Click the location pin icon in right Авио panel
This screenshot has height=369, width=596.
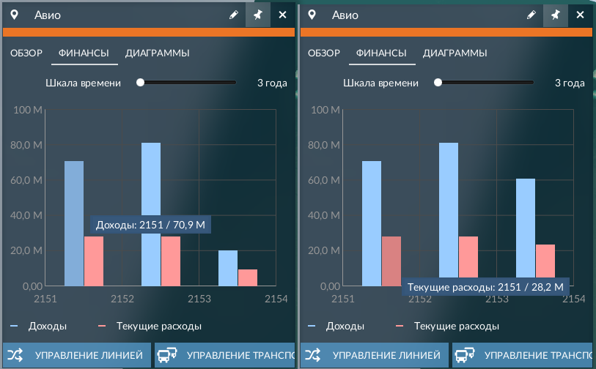point(312,15)
